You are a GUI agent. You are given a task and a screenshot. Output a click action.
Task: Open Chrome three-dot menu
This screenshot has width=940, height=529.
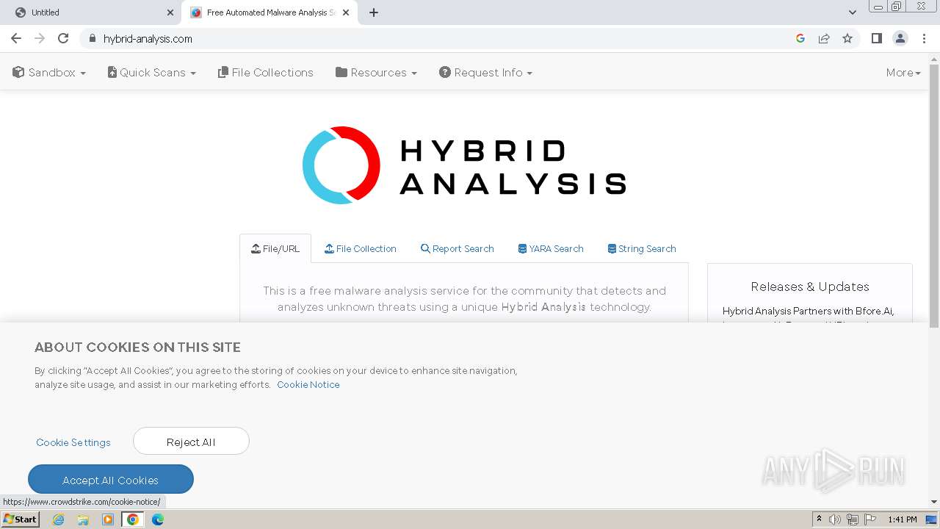click(x=924, y=38)
